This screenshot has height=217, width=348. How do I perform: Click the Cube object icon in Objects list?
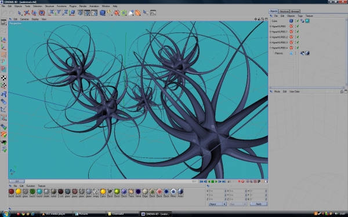point(291,21)
